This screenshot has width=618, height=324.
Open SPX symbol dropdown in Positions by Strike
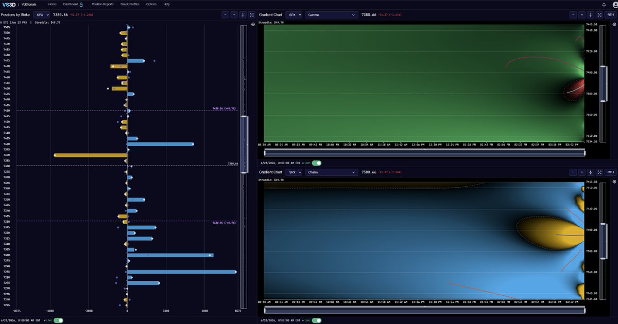click(x=42, y=15)
